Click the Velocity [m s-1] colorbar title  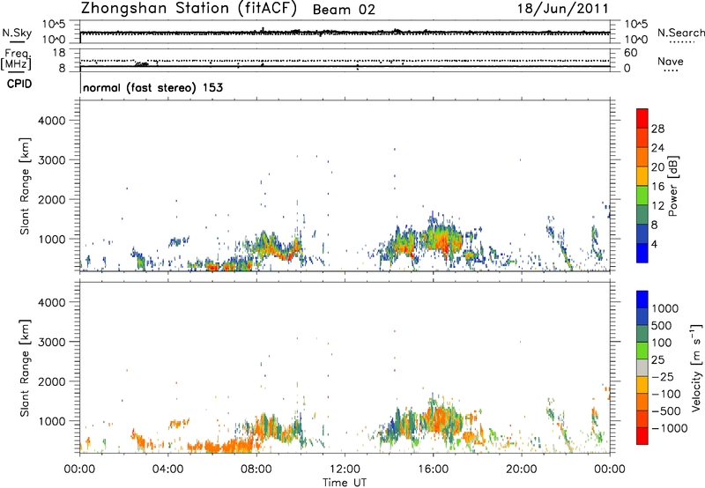tap(696, 367)
